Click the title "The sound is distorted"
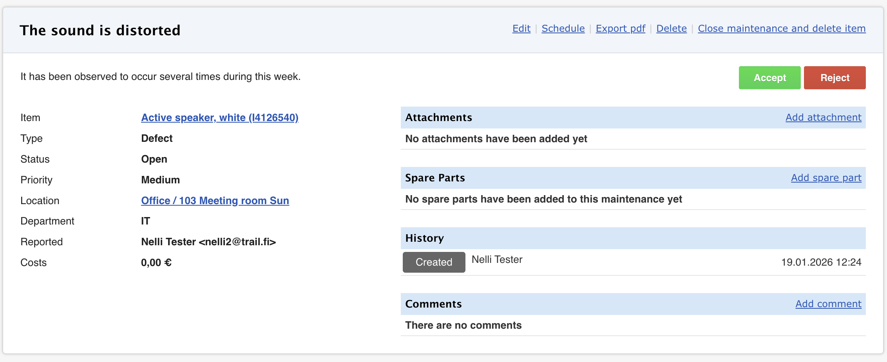Image resolution: width=887 pixels, height=362 pixels. coord(100,30)
